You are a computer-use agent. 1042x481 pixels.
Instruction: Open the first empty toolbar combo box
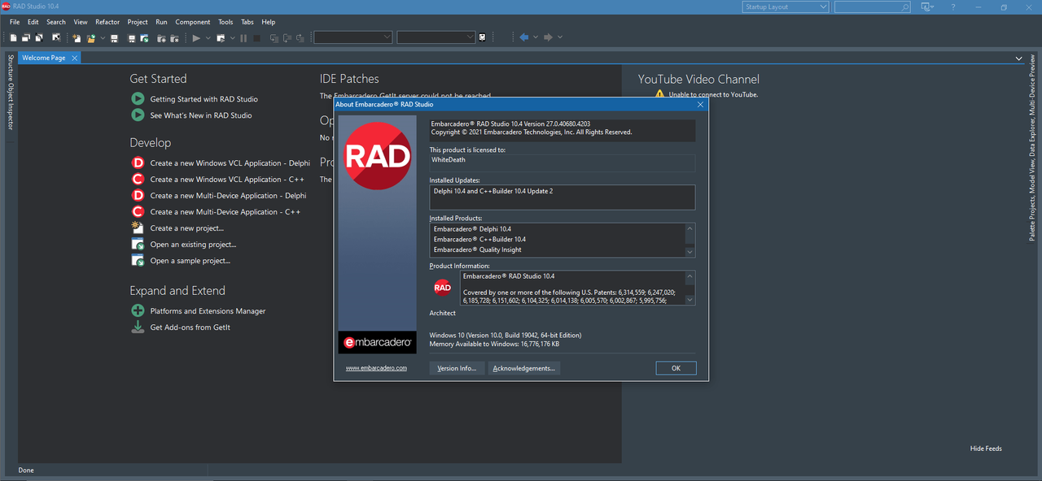point(352,37)
